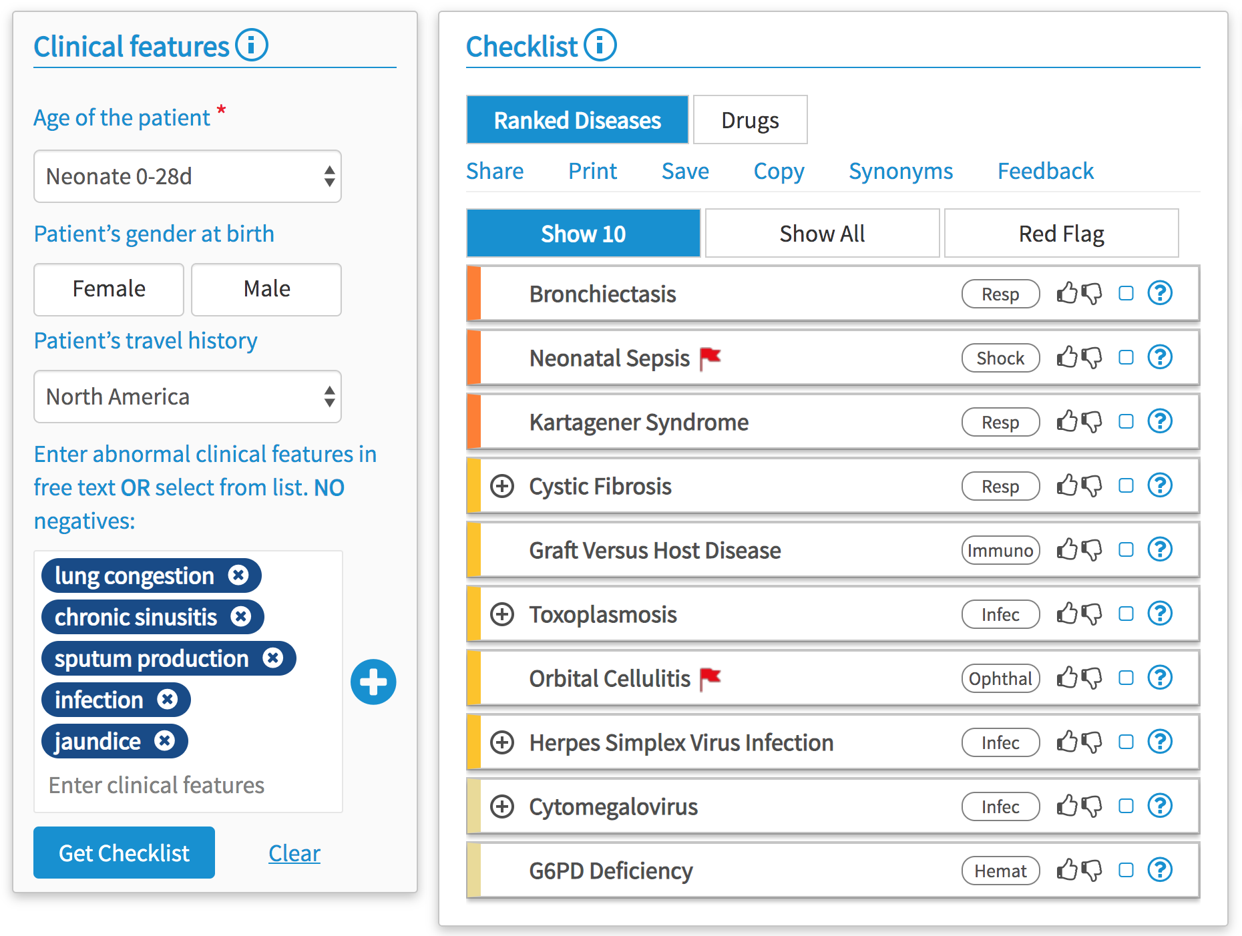Open help for Kartagener Syndrome
This screenshot has height=936, width=1242.
[x=1160, y=422]
